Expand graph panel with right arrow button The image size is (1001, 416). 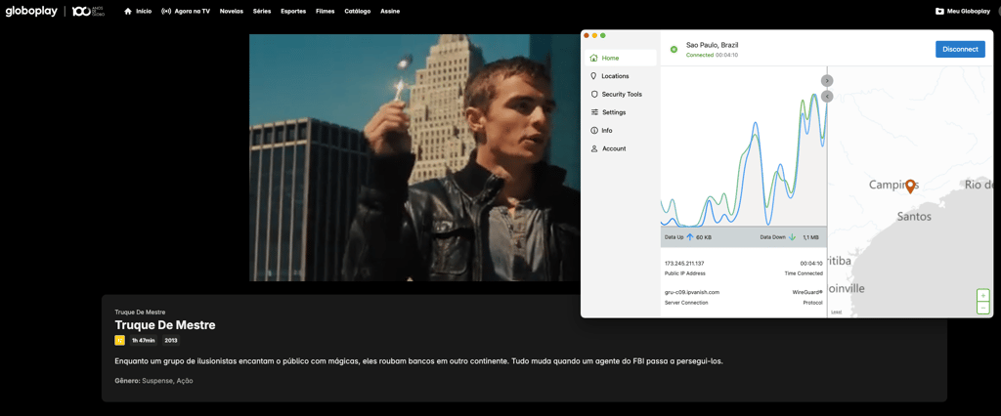tap(827, 80)
